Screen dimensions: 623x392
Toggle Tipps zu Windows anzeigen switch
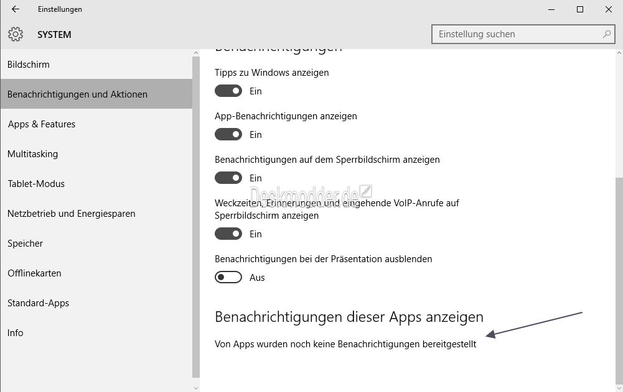coord(228,91)
